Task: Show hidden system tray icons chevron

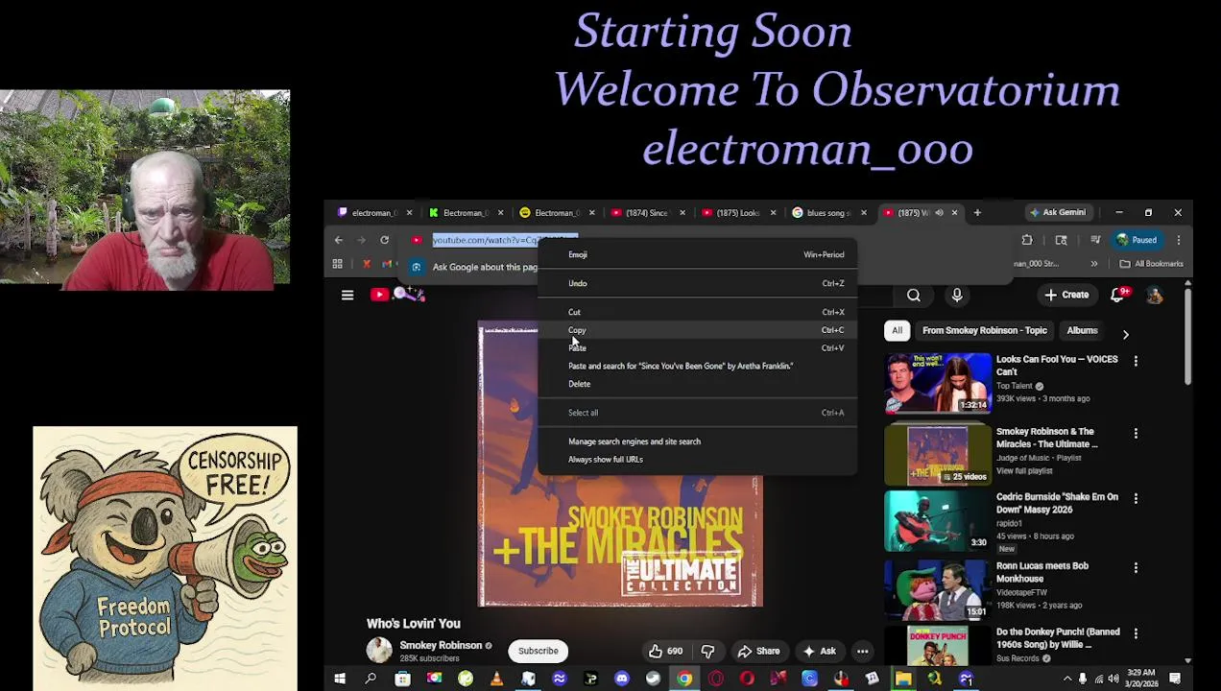Action: (1066, 679)
